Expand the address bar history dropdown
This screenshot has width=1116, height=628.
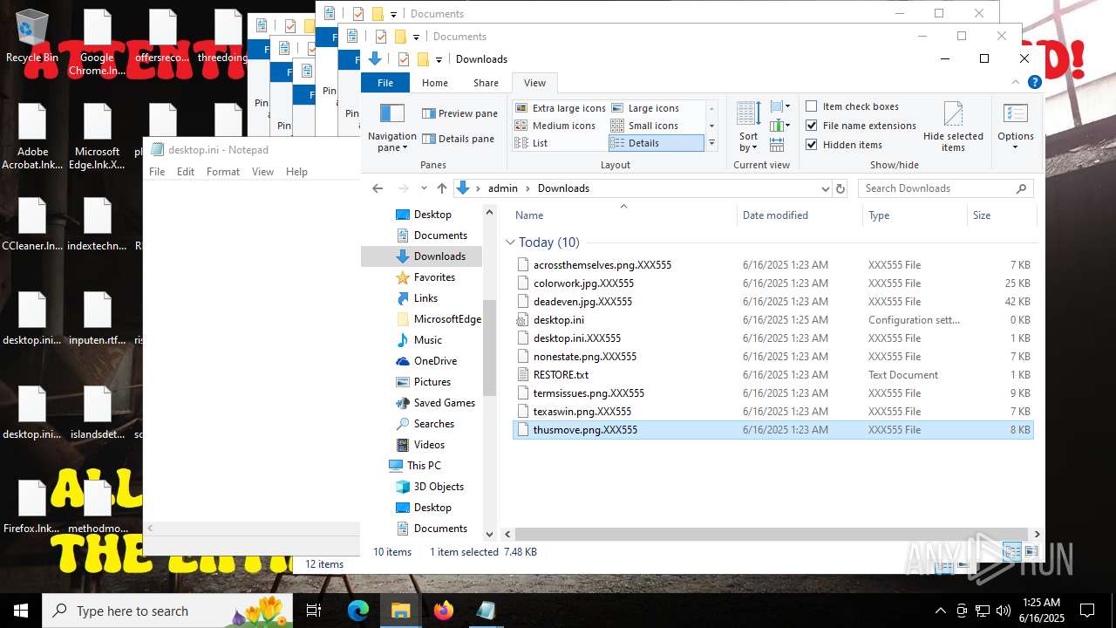tap(825, 188)
